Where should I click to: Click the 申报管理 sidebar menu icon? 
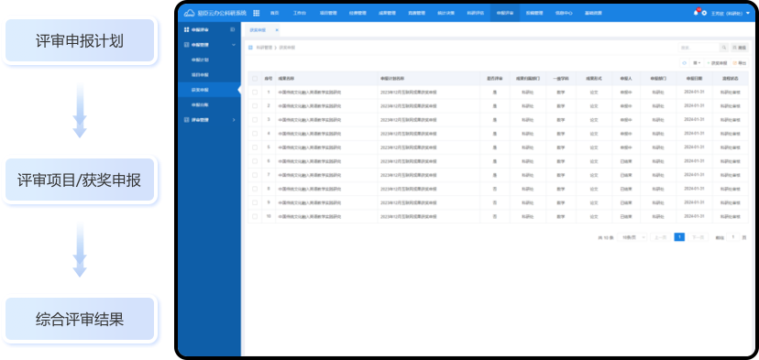coord(187,45)
